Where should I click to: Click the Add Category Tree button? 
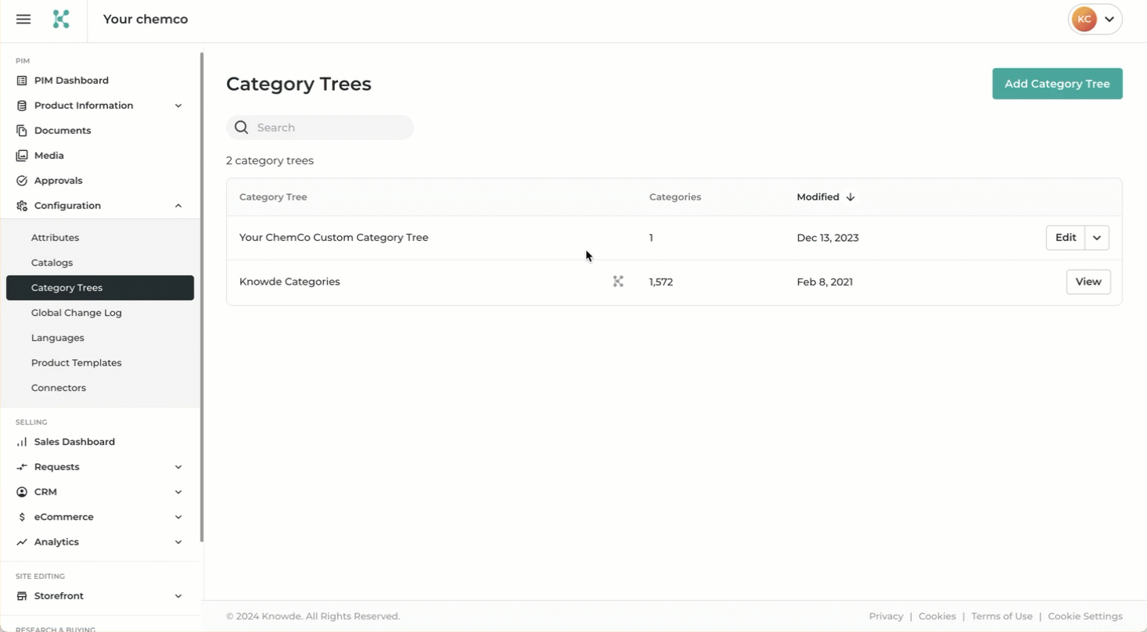coord(1056,84)
